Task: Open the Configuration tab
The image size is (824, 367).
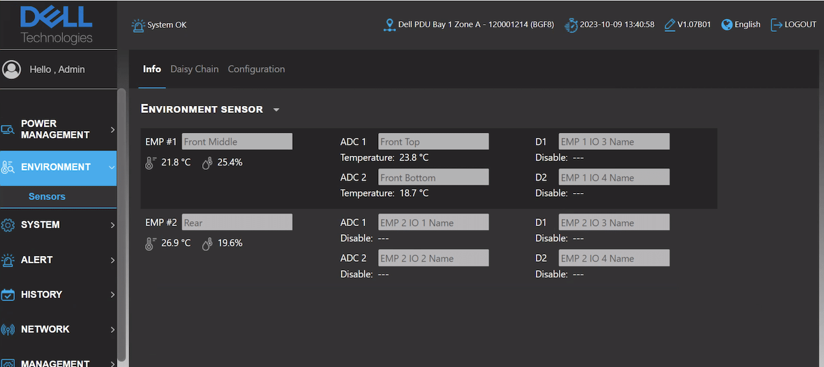Action: pyautogui.click(x=257, y=69)
